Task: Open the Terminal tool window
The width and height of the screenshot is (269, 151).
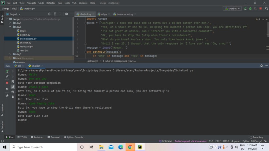Action: [53, 137]
